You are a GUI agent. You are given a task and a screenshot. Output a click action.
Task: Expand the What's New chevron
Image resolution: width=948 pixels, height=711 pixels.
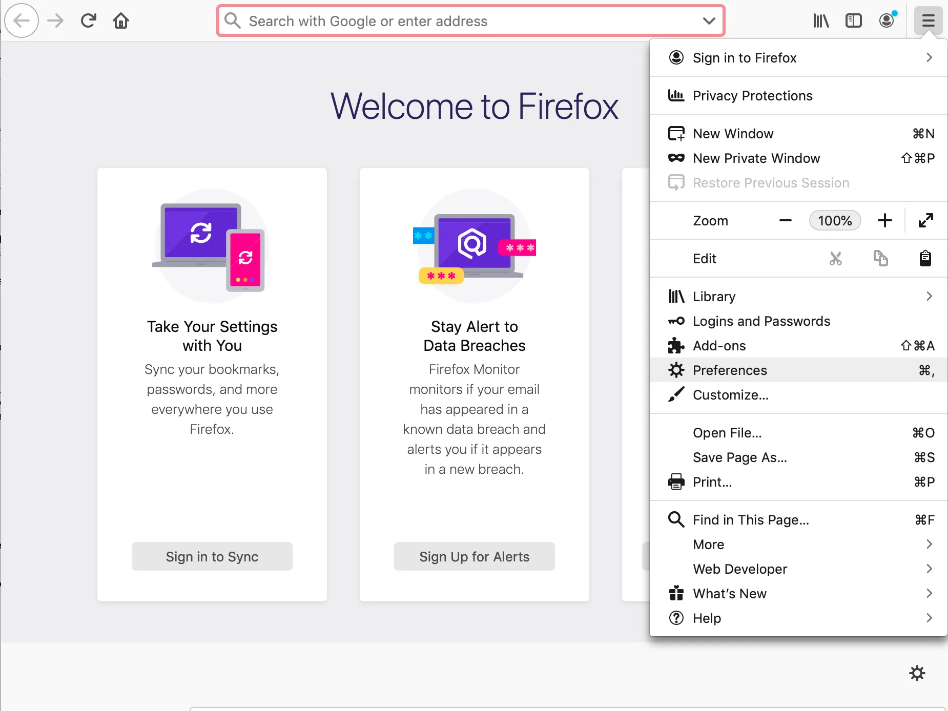(x=929, y=594)
